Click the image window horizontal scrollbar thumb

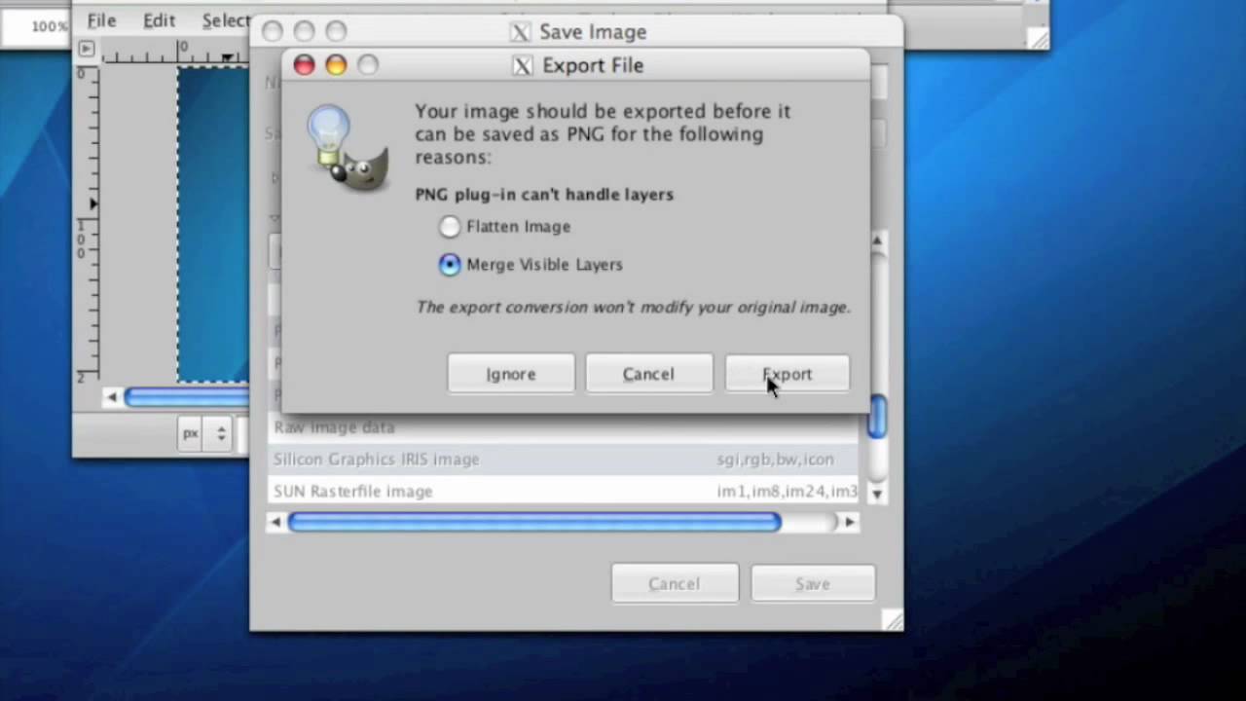coord(187,397)
